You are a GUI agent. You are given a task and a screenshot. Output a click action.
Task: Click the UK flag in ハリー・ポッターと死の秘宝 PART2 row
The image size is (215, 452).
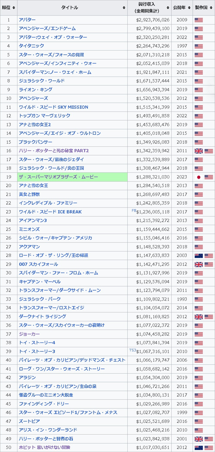(198, 151)
